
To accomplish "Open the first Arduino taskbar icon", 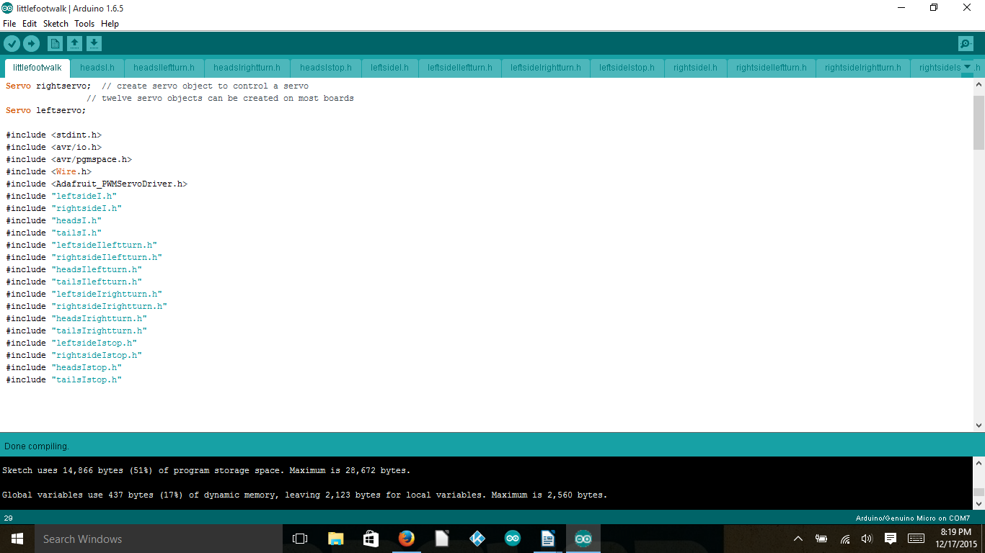I will (x=512, y=539).
